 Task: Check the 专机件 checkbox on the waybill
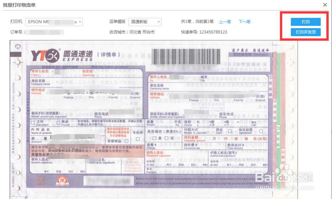pyautogui.click(x=138, y=138)
